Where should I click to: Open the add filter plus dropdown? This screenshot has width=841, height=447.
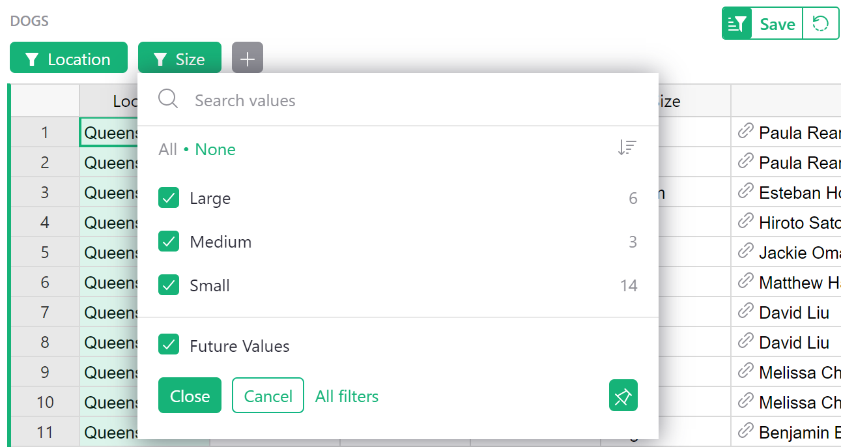click(x=248, y=58)
